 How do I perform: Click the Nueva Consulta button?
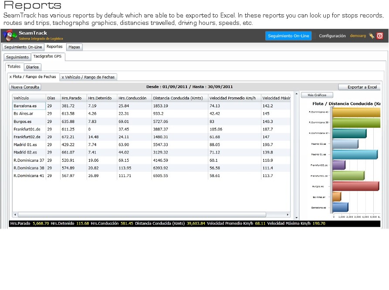25,87
